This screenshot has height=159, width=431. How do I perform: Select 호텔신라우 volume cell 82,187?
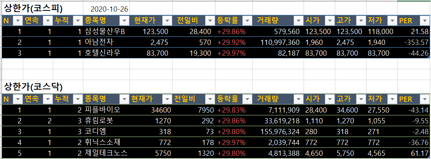[278, 53]
